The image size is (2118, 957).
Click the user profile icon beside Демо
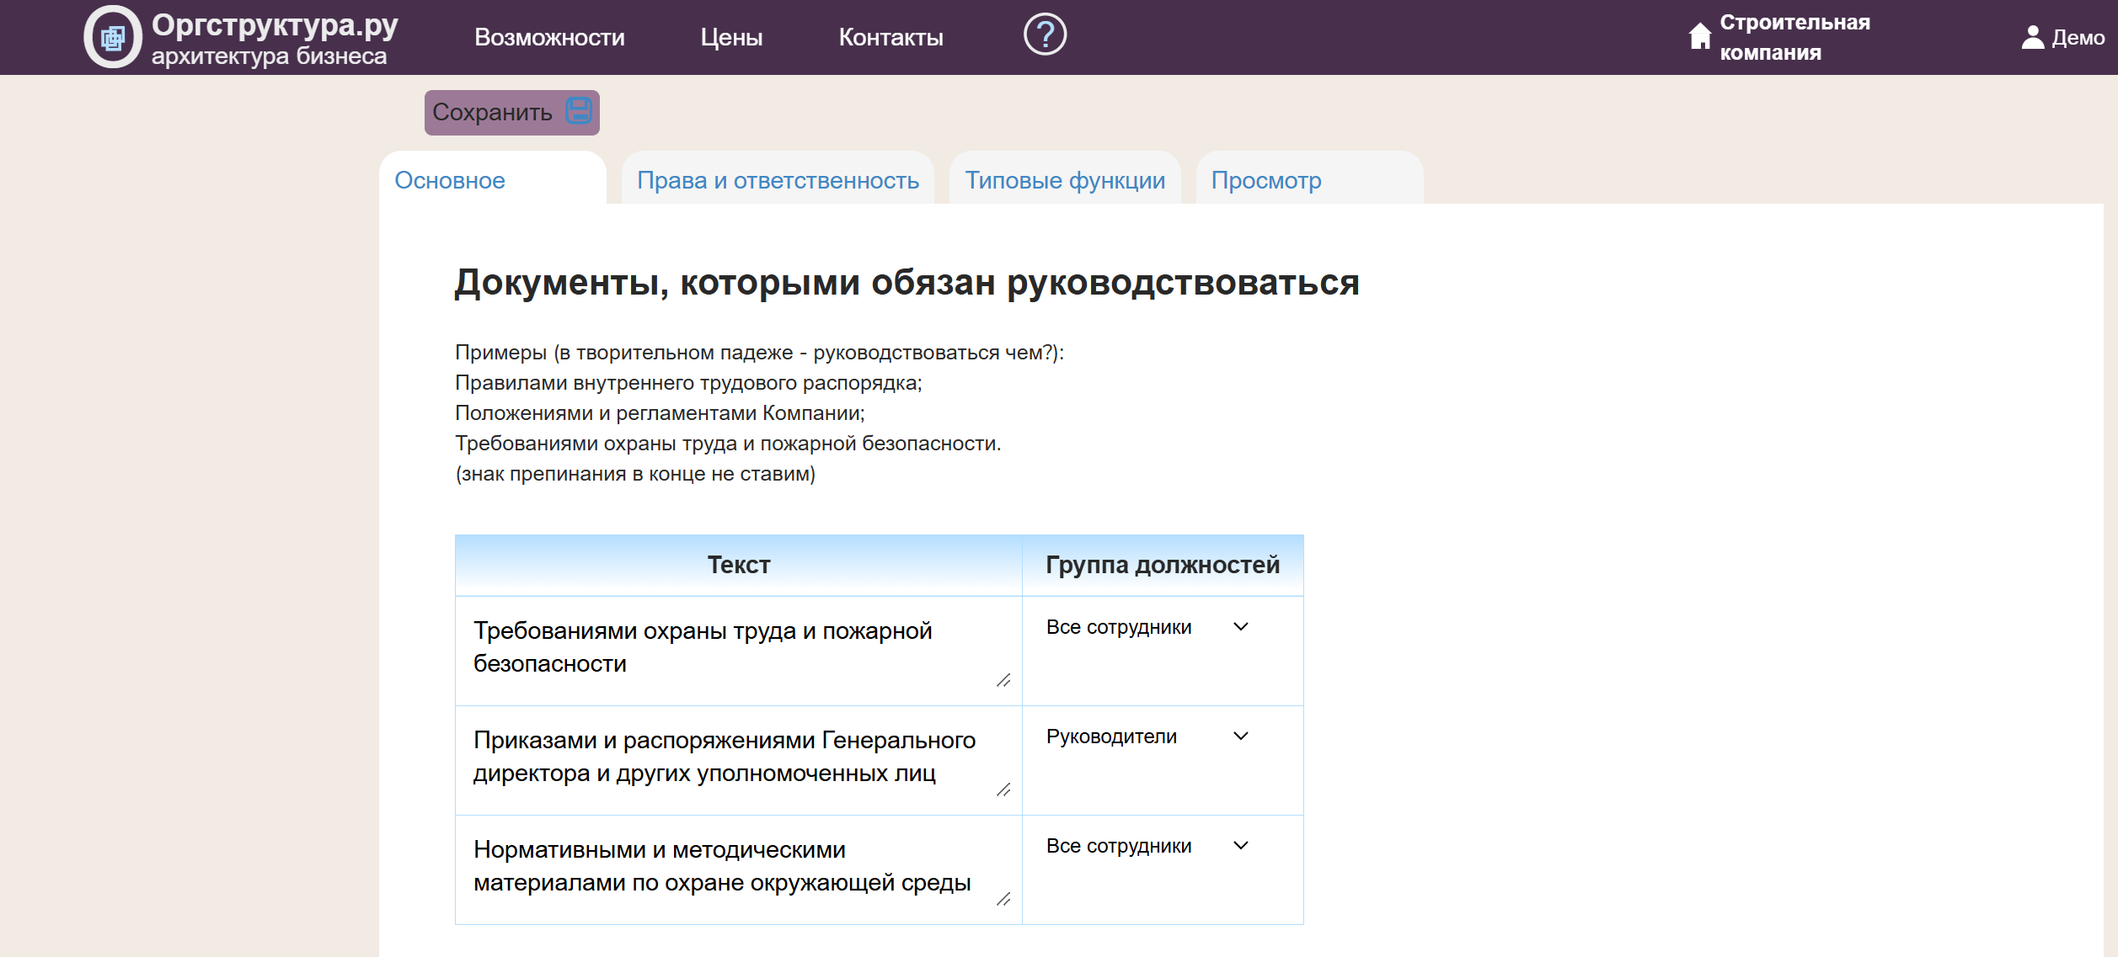2033,37
